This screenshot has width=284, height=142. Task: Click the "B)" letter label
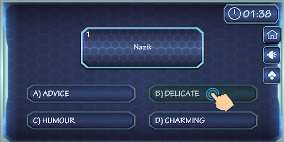coord(159,94)
